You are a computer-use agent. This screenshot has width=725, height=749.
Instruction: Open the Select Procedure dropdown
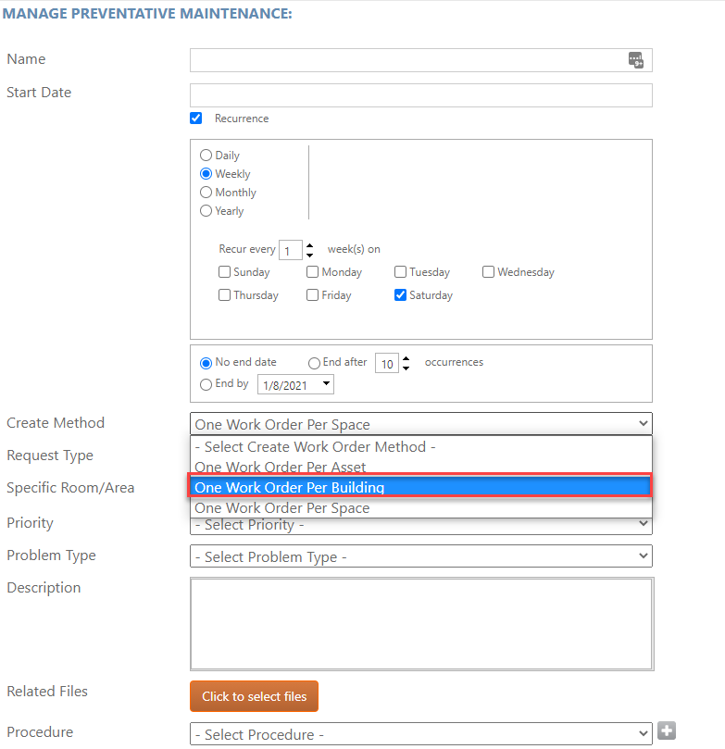tap(420, 733)
